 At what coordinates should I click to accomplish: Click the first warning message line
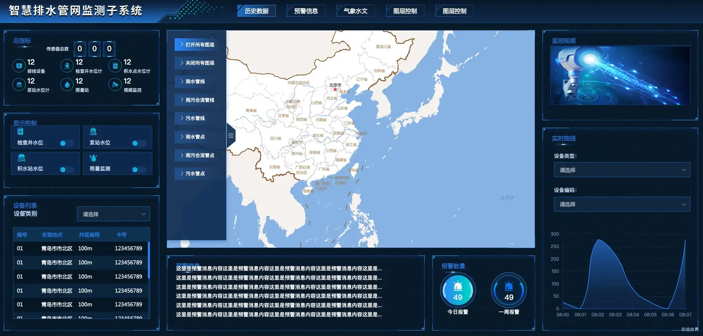(279, 268)
